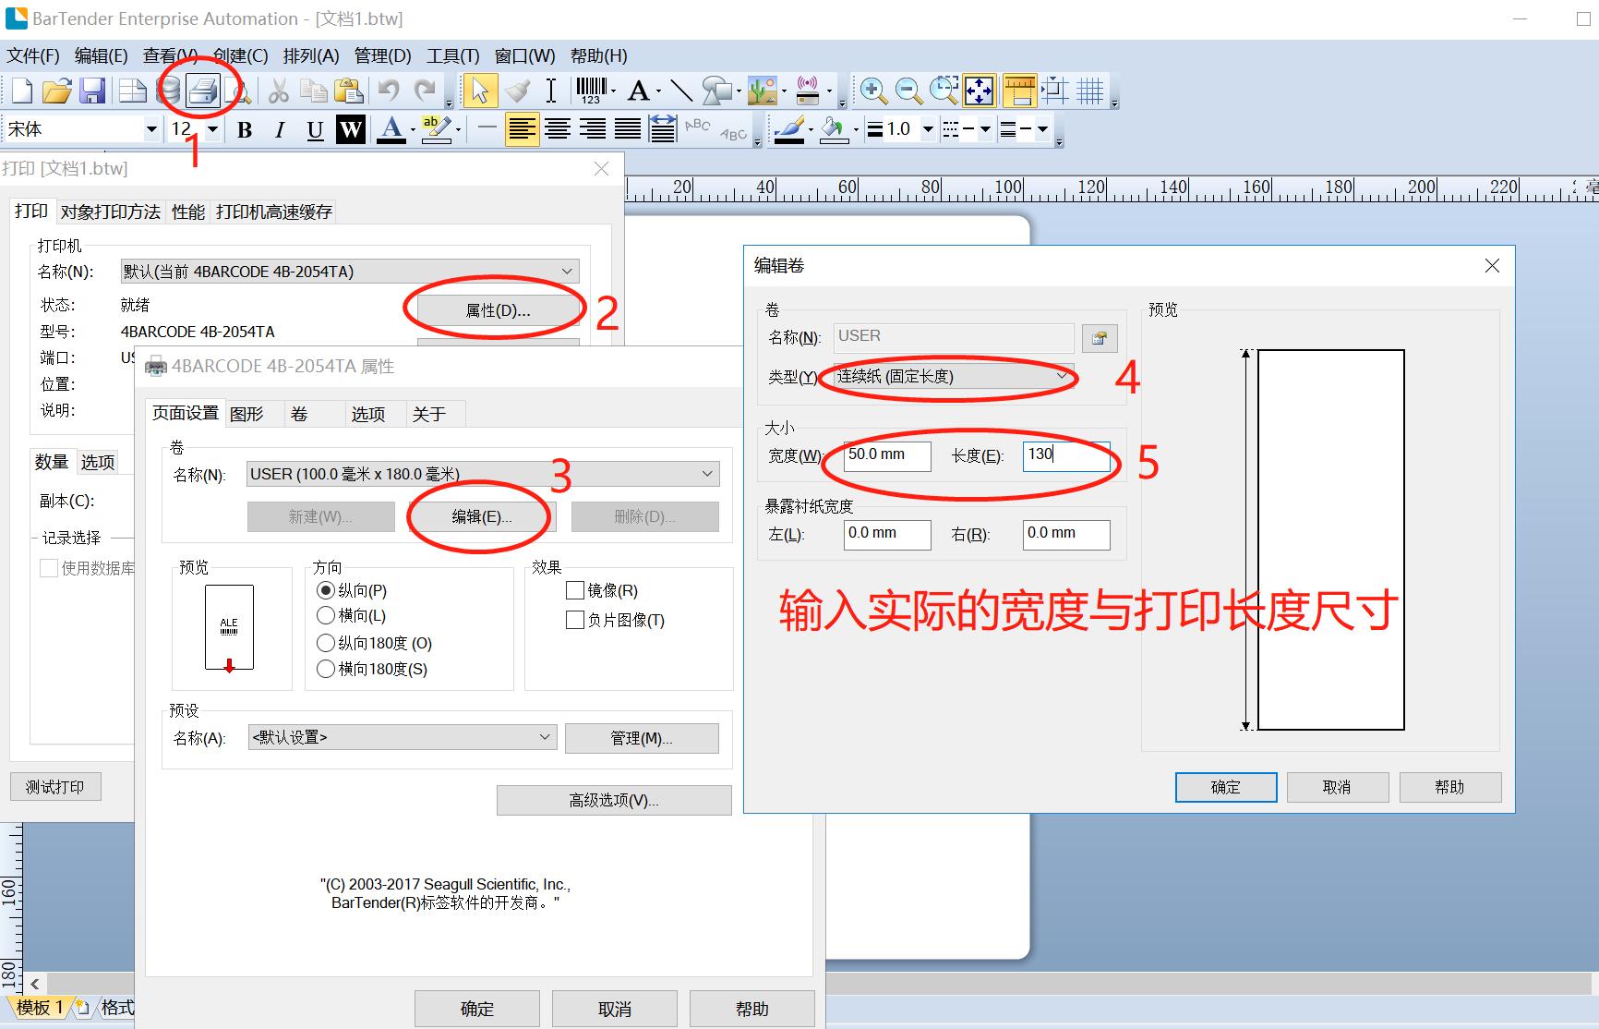The width and height of the screenshot is (1599, 1029).
Task: Open printer name dropdown 默认(当前 4BARCODE
Action: click(x=350, y=272)
